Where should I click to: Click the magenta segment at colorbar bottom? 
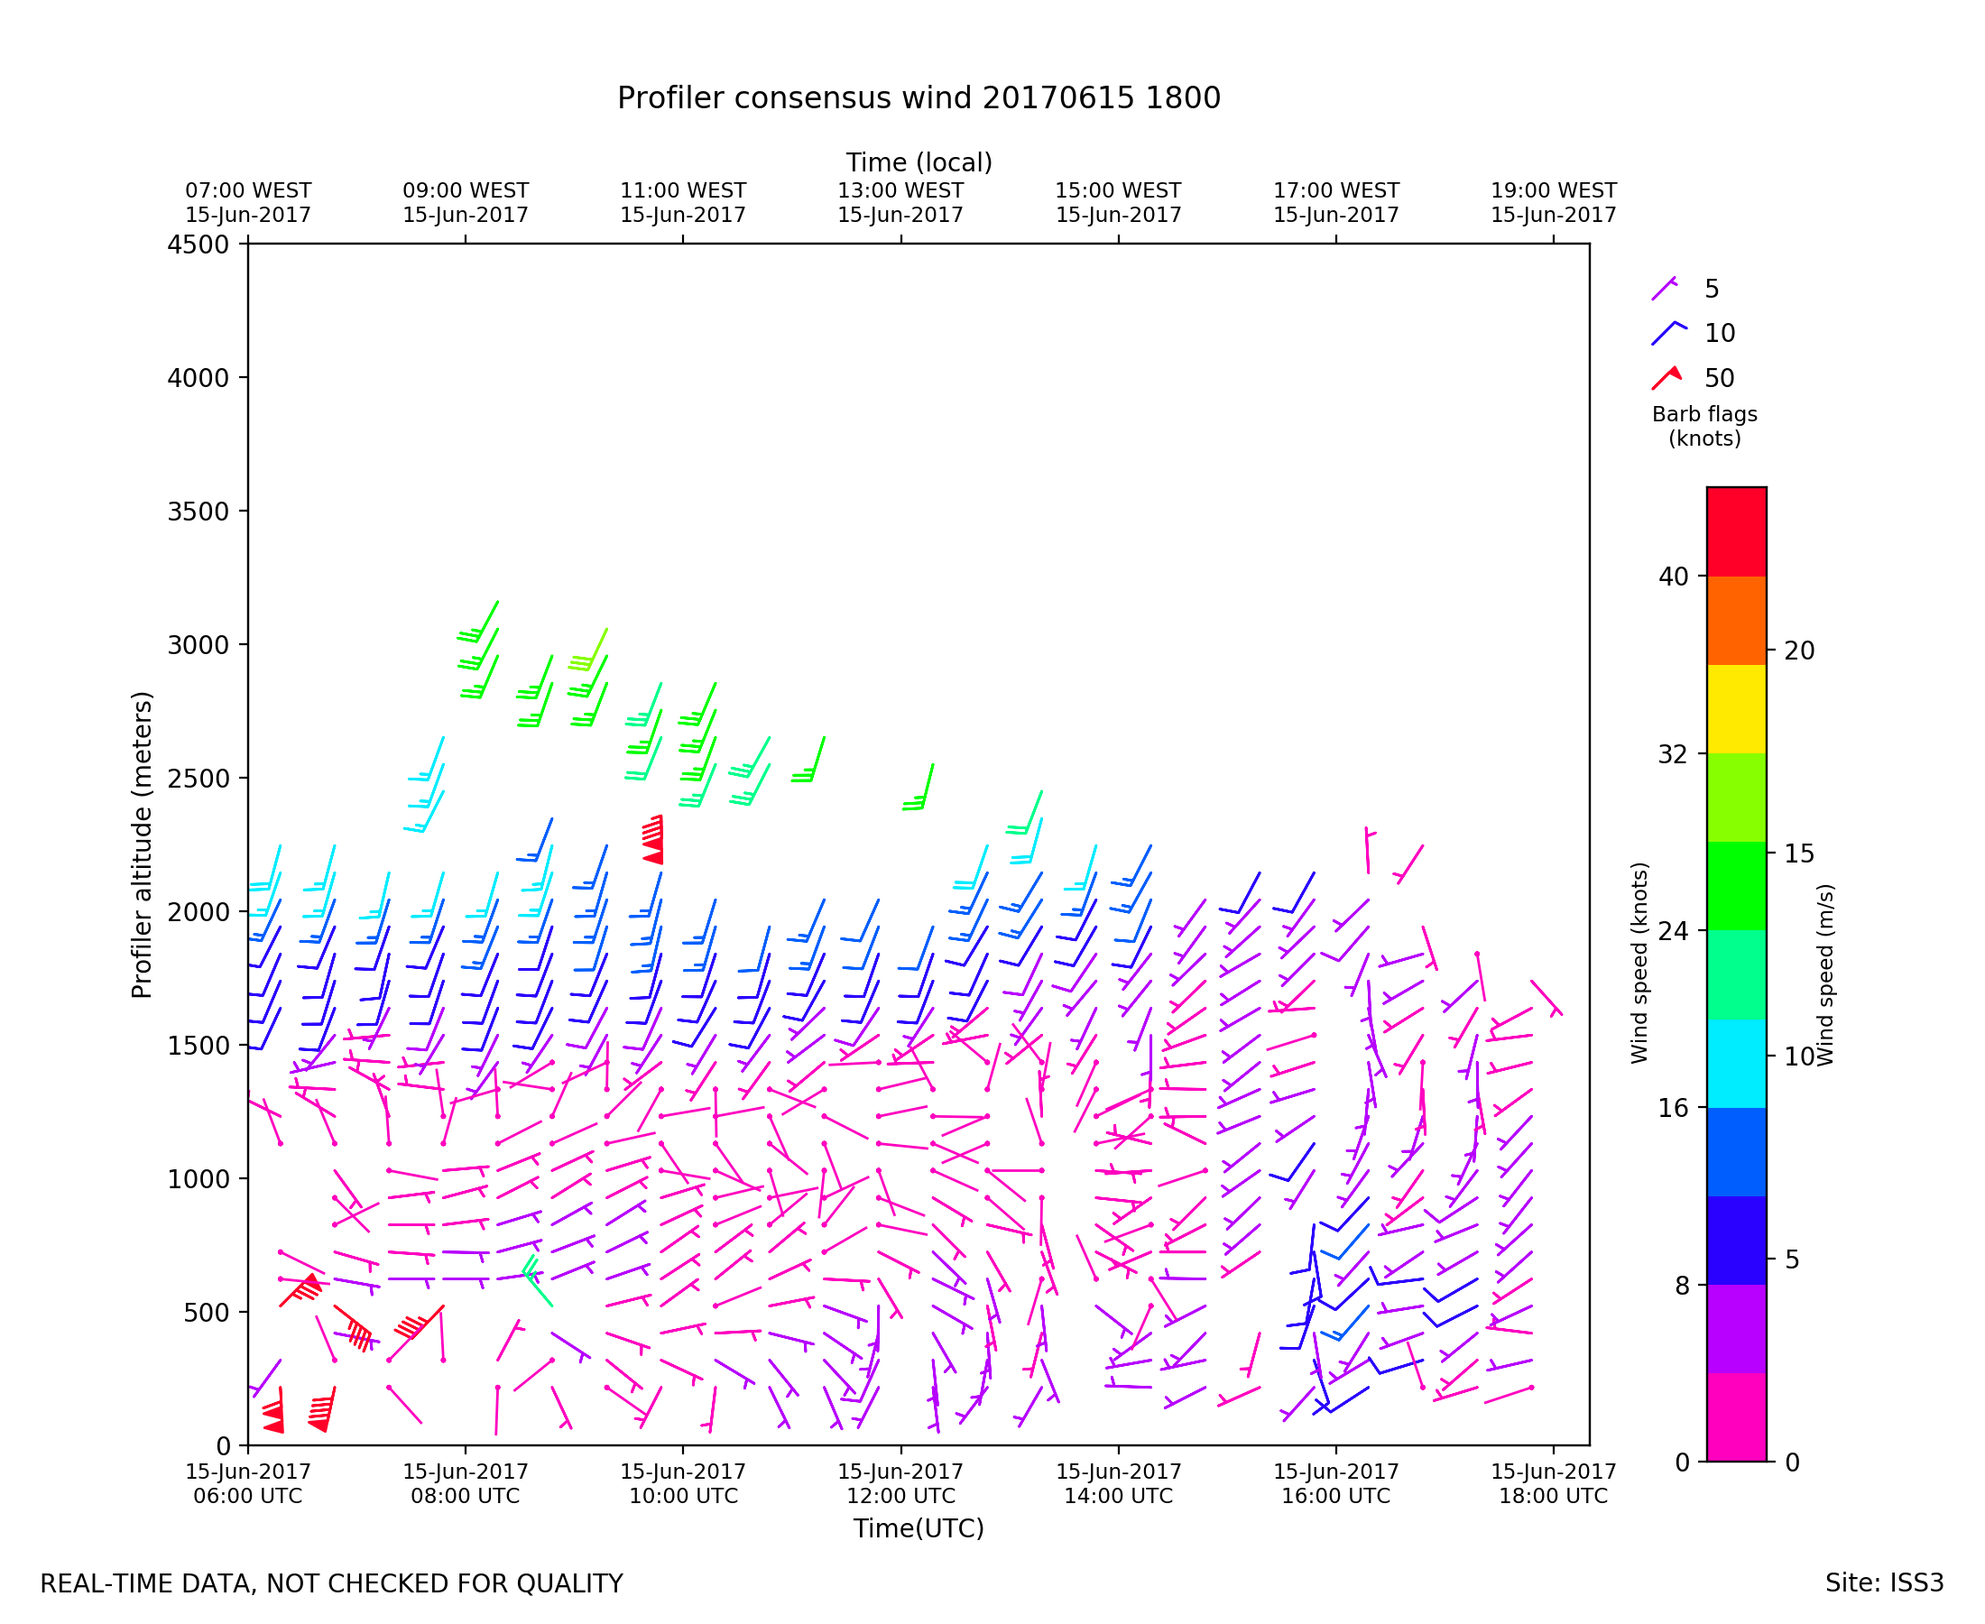[x=1736, y=1417]
